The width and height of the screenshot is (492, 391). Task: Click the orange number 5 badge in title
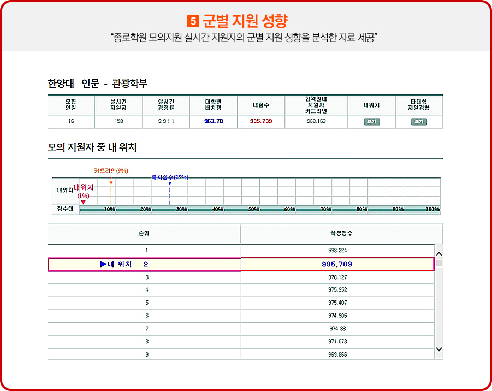192,21
